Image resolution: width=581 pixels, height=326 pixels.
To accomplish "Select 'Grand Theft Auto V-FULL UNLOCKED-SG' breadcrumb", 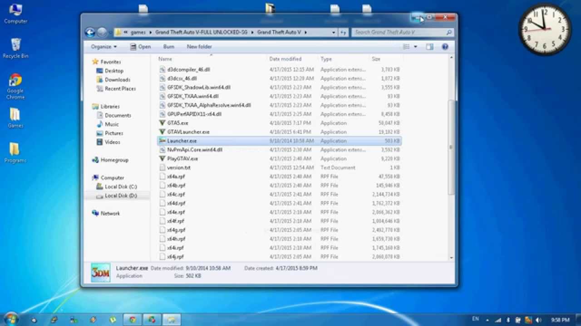I will point(202,33).
